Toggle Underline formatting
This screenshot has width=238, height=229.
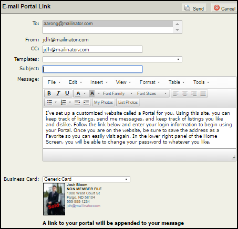point(67,93)
